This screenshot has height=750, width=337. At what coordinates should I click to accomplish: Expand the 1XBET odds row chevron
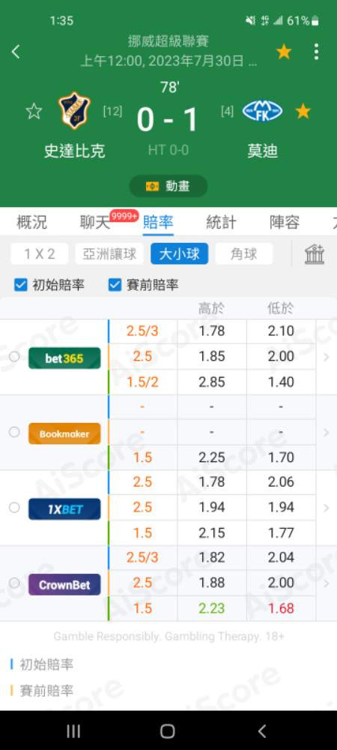click(327, 508)
